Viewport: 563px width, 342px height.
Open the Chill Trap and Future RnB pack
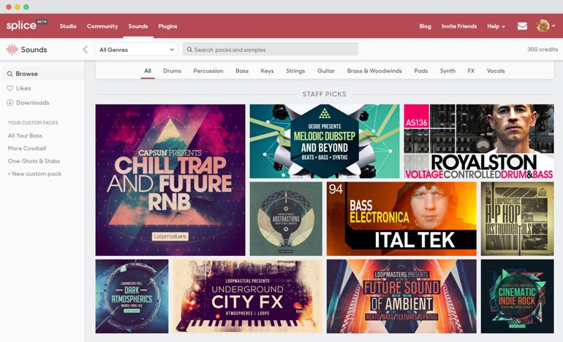tap(170, 179)
